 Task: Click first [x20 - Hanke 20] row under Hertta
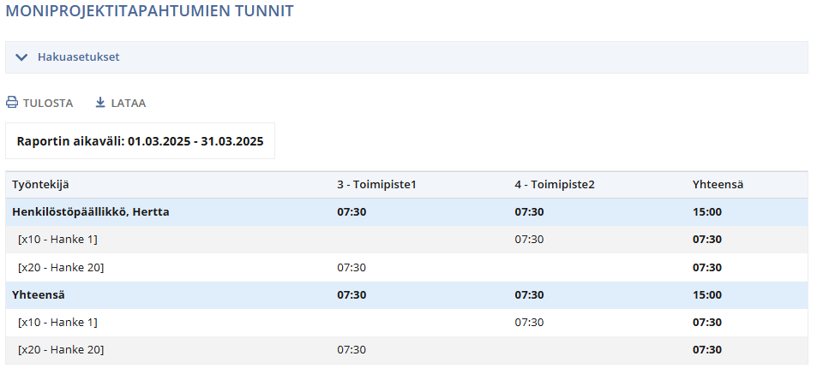(x=406, y=268)
